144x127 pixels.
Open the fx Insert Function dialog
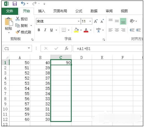[x=66, y=48]
